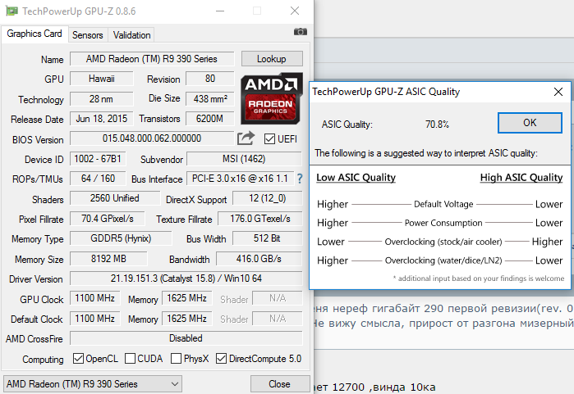This screenshot has height=394, width=574.
Task: Click the BIOS share/export arrow icon
Action: [x=246, y=138]
